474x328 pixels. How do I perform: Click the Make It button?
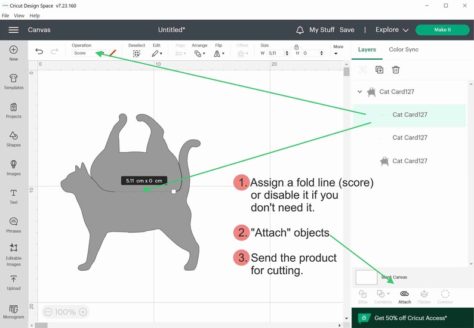[442, 30]
